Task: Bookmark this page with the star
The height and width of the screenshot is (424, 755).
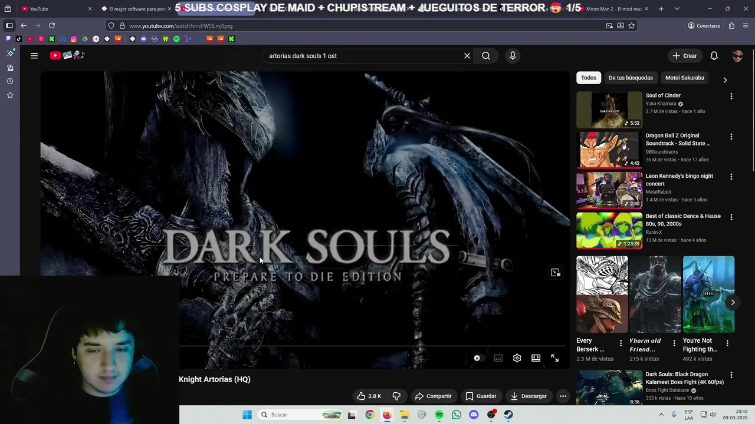Action: tap(632, 25)
